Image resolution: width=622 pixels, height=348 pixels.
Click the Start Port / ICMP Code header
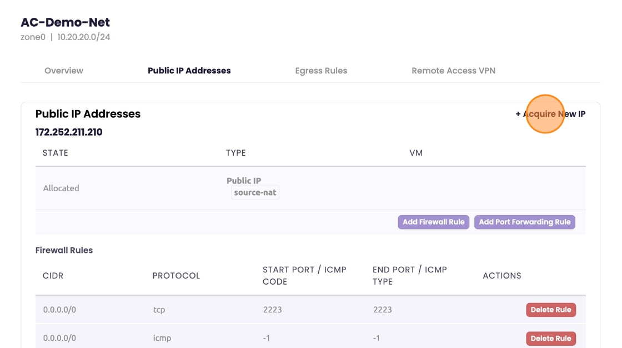(x=304, y=276)
